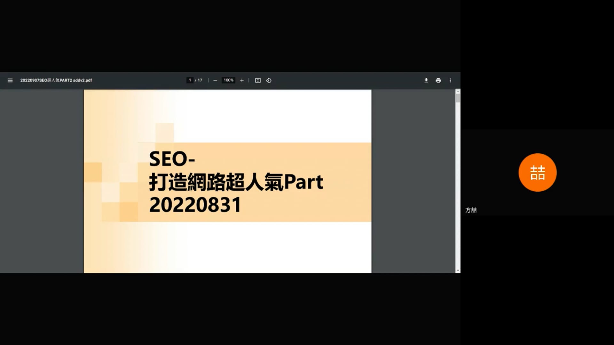
Task: Open the PDF sidebar hamburger menu
Action: [x=10, y=80]
